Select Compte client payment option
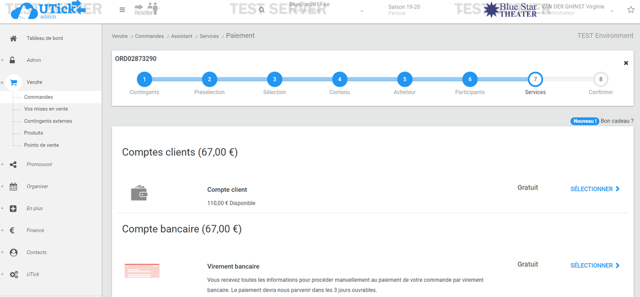Viewport: 640px width, 297px height. point(595,189)
